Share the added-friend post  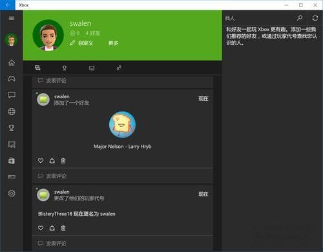(x=52, y=161)
